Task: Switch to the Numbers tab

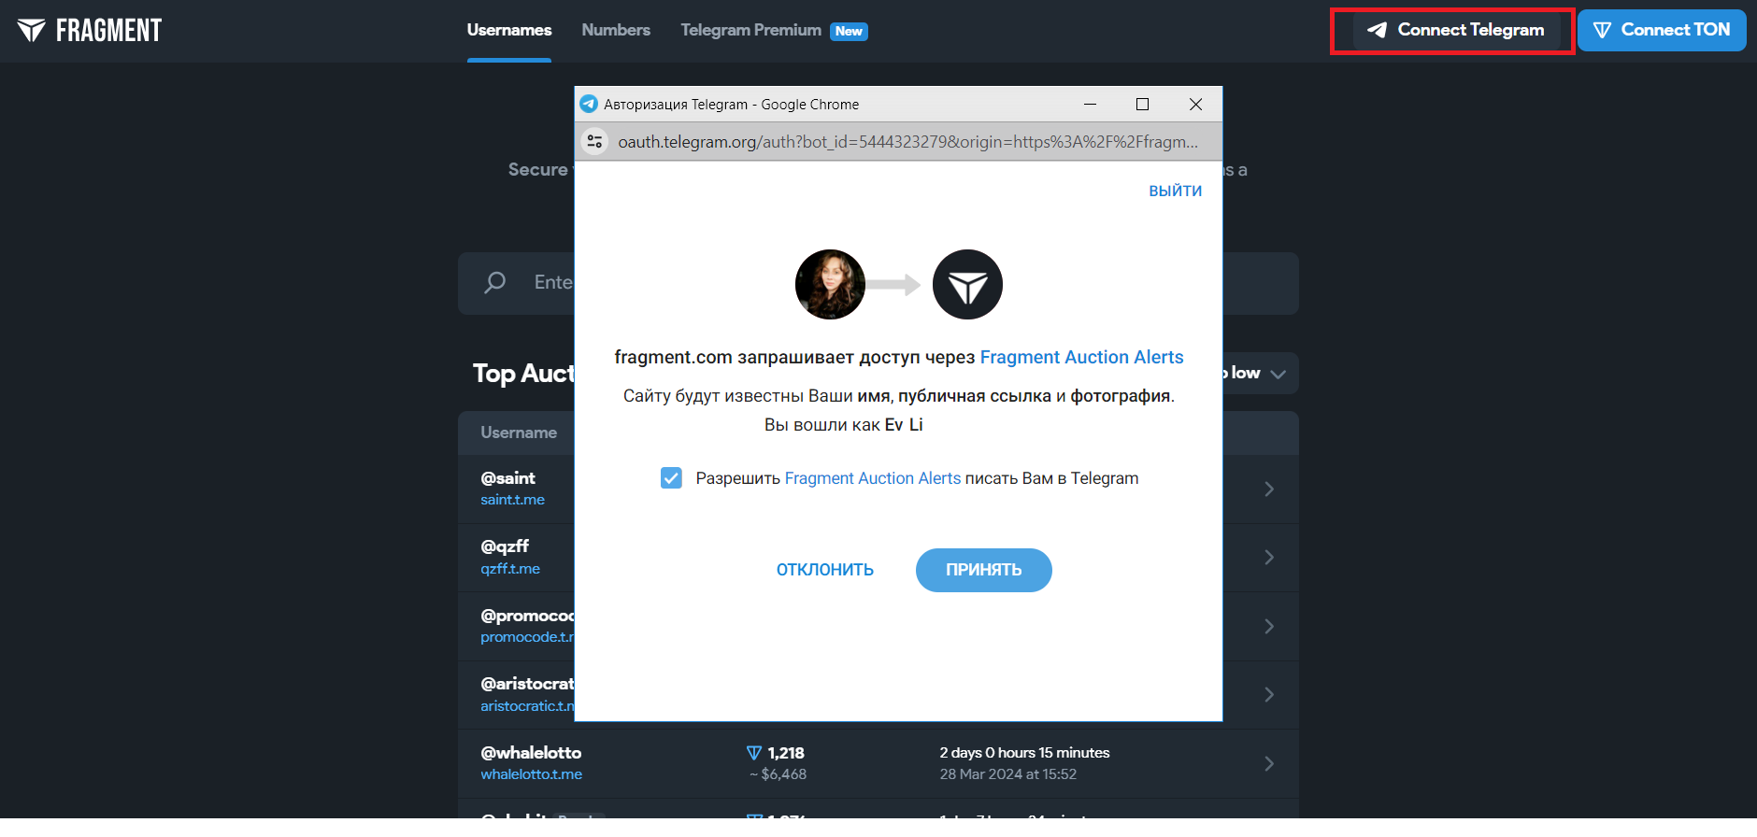Action: click(x=616, y=30)
